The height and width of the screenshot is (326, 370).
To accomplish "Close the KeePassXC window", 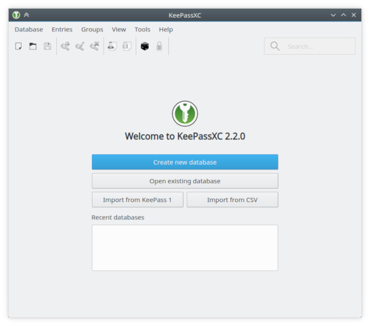I will coord(354,15).
